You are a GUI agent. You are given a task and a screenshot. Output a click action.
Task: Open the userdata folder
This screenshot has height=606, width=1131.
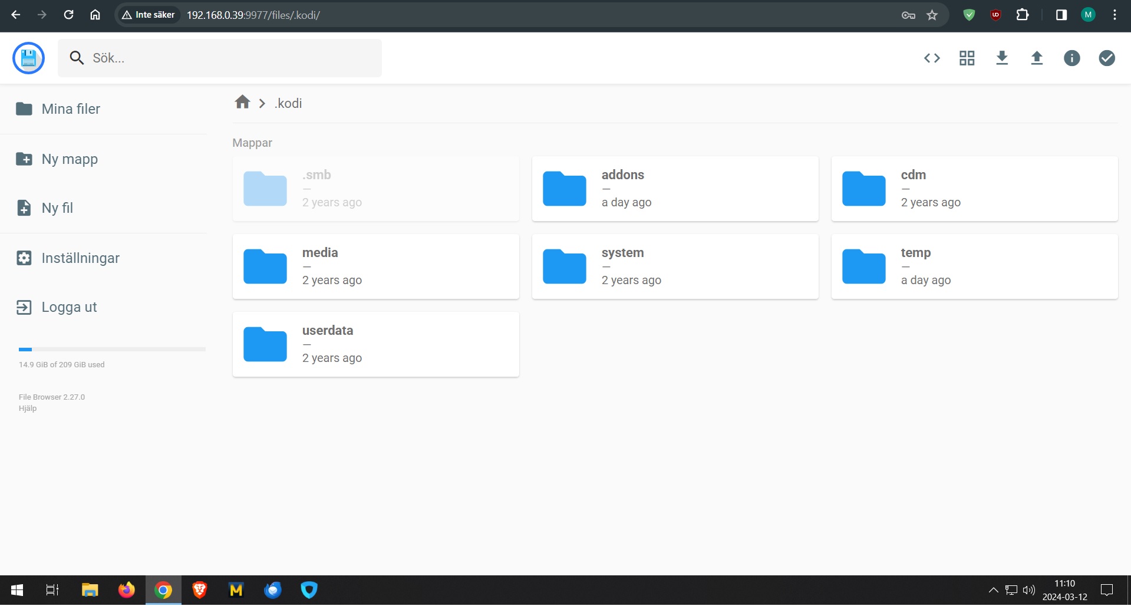tap(375, 344)
